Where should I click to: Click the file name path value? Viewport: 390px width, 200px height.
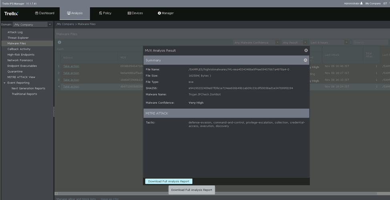[239, 69]
